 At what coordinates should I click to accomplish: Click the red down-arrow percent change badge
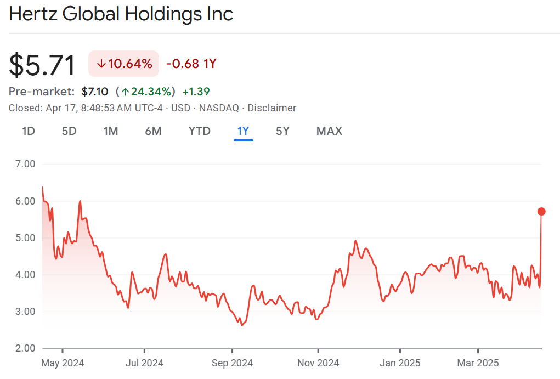pos(124,64)
